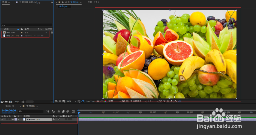Open the composition viewer panel menu

click(81, 3)
